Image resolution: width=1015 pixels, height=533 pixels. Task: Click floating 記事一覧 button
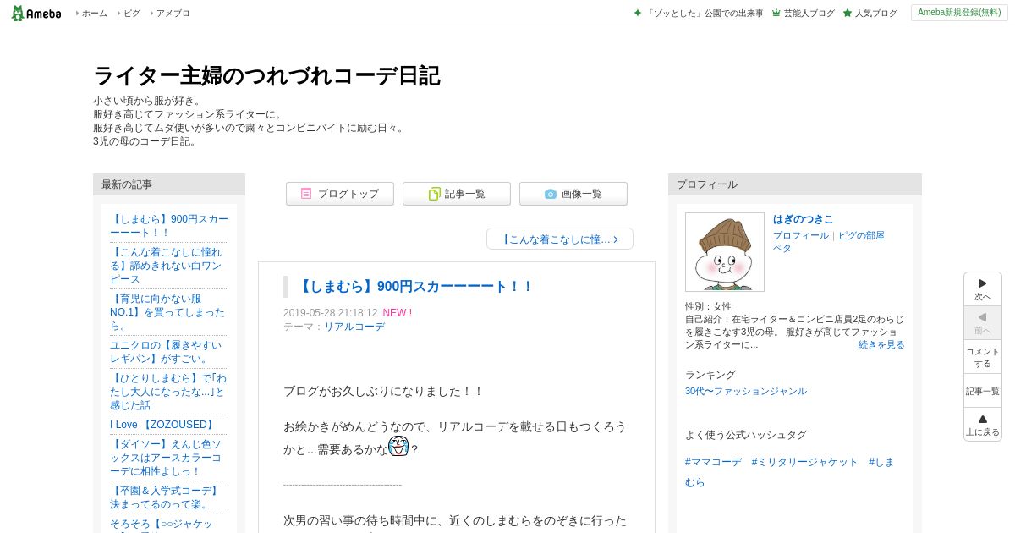983,391
